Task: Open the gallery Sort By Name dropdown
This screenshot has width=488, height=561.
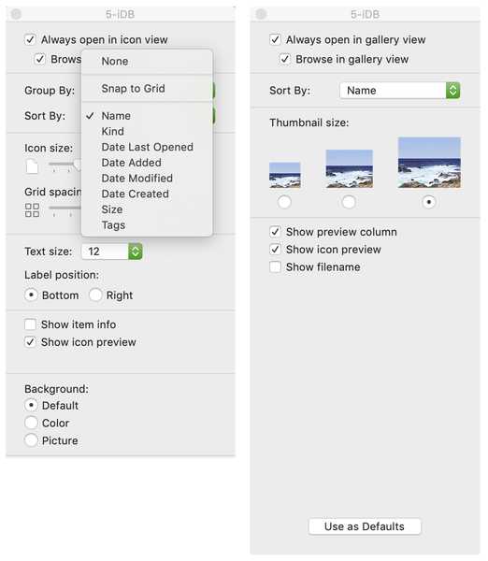Action: [399, 90]
